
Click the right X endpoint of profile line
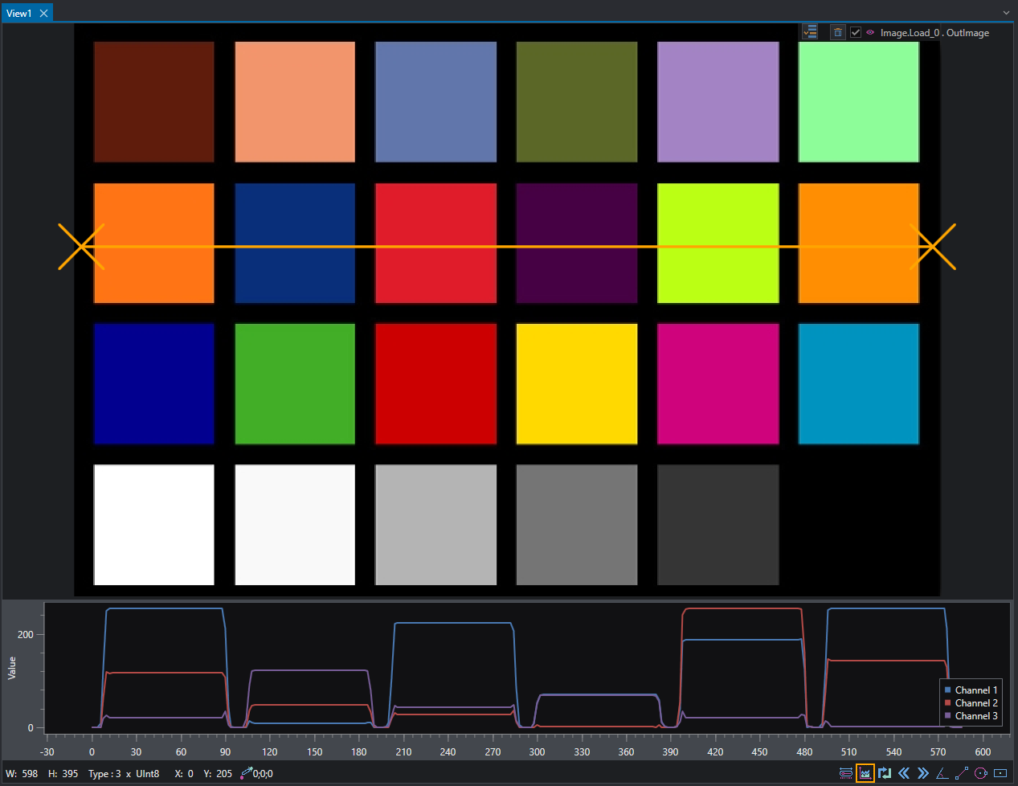pyautogui.click(x=933, y=246)
